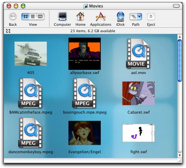Screen dimensions: 186x168
Task: Open the Computer toolbar icon
Action: (x=62, y=16)
